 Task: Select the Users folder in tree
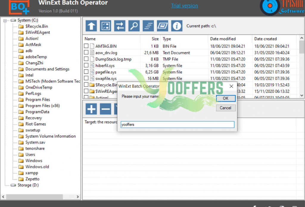click(30, 155)
